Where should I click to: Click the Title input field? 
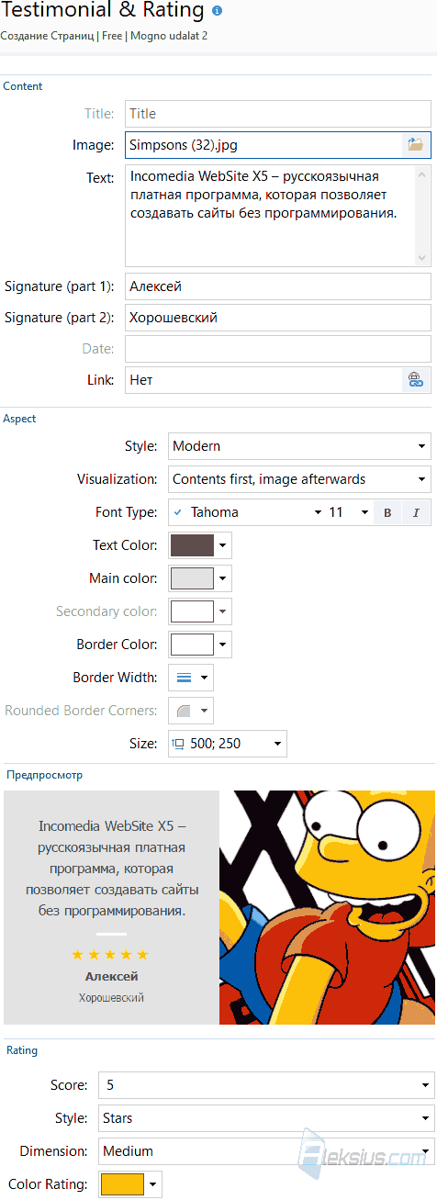[278, 114]
